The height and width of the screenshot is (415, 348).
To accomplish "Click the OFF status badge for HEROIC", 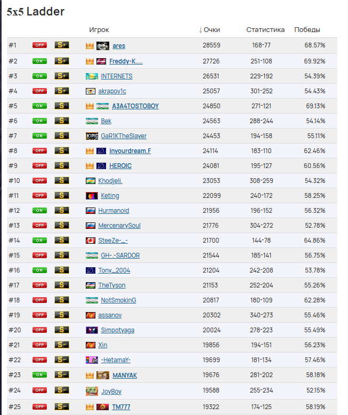I will click(x=39, y=166).
